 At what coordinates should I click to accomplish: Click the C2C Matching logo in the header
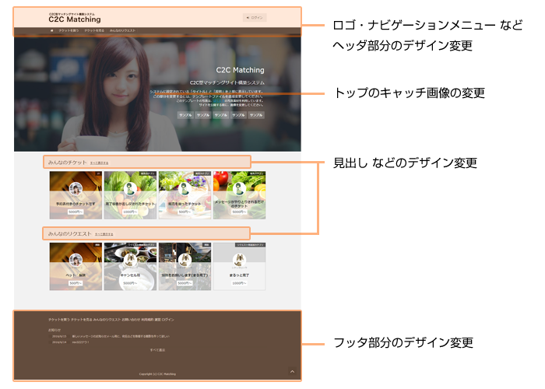(75, 18)
